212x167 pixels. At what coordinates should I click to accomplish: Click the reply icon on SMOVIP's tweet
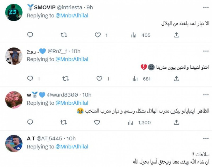[x=30, y=34]
